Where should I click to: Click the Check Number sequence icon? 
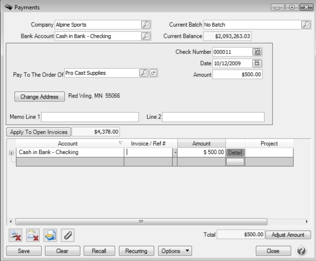tap(257, 52)
